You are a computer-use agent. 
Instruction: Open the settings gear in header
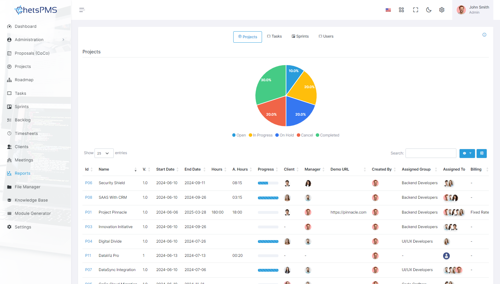click(x=442, y=10)
